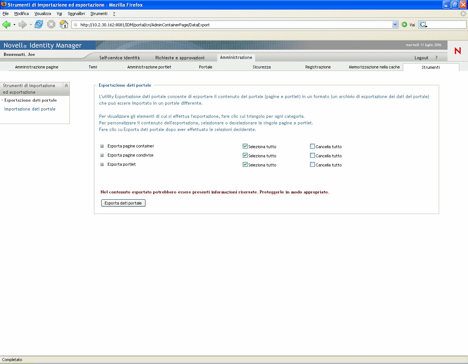The height and width of the screenshot is (364, 468).
Task: Open the ? help menu in menu bar
Action: click(x=114, y=14)
